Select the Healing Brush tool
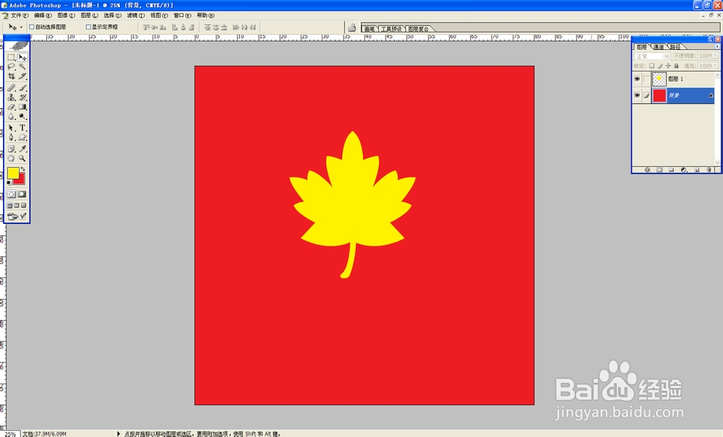Viewport: 723px width, 437px height. click(x=12, y=87)
